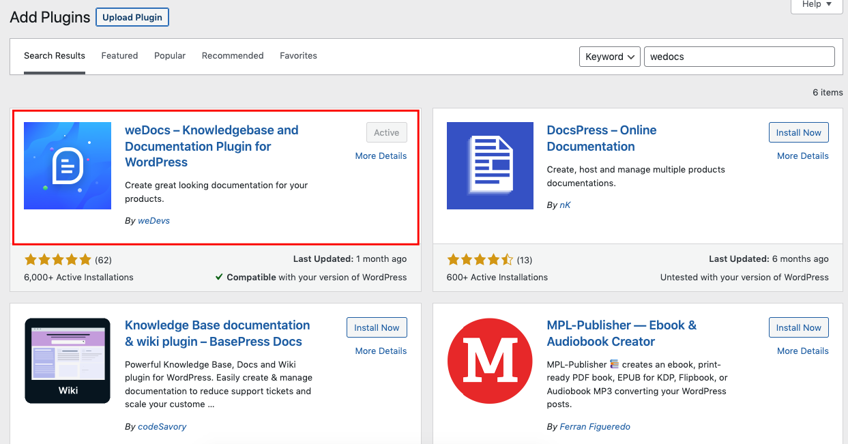View More Details for MPL-Publisher

click(x=803, y=351)
